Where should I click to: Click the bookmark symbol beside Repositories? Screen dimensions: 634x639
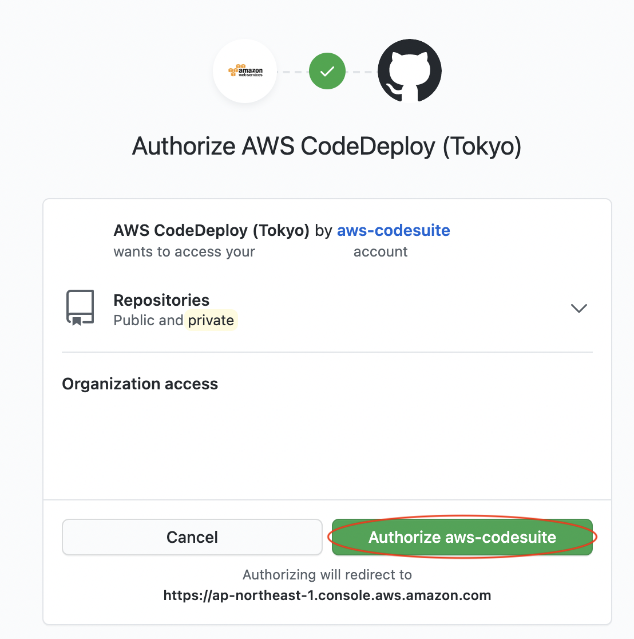pos(80,307)
